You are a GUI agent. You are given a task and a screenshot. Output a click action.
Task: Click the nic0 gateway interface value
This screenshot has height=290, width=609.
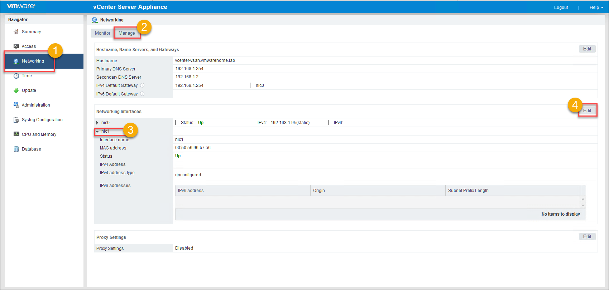[x=260, y=85]
